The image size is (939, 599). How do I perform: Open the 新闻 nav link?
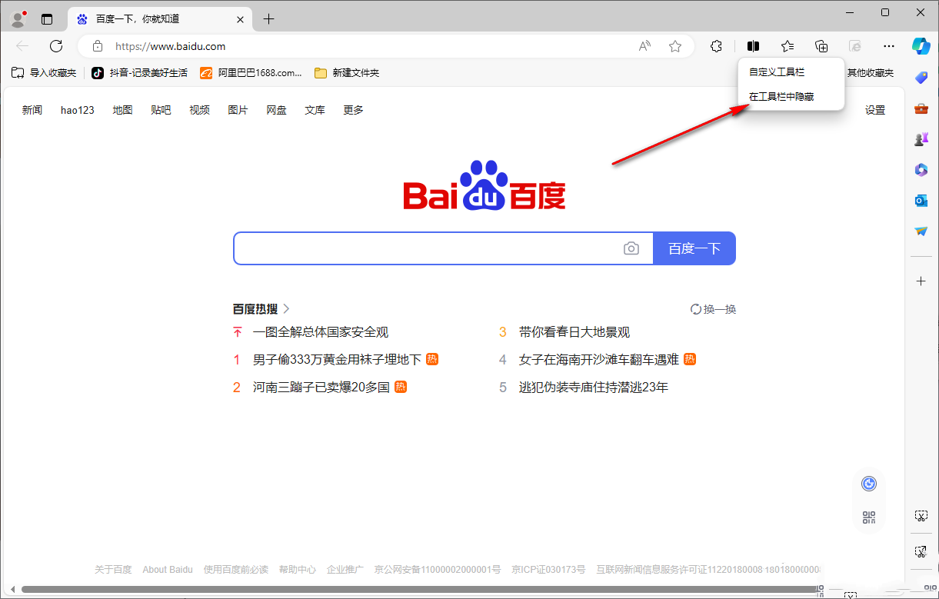(x=32, y=110)
